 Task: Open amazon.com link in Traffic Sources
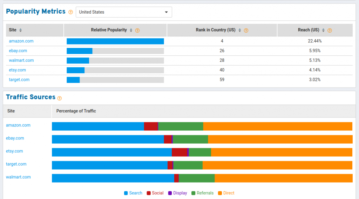pos(18,125)
